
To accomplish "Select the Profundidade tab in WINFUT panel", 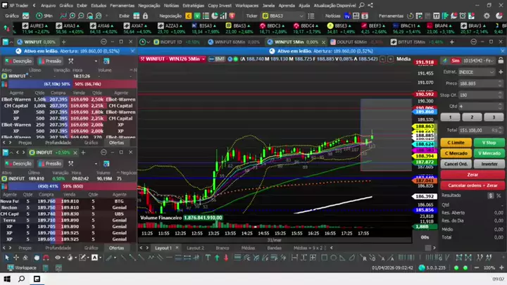I will pyautogui.click(x=58, y=142).
